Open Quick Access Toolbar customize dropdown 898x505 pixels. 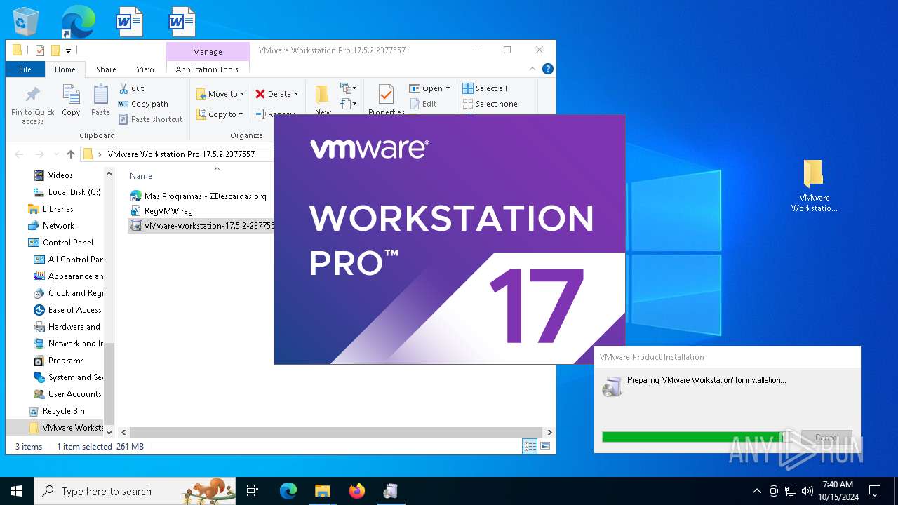point(68,50)
